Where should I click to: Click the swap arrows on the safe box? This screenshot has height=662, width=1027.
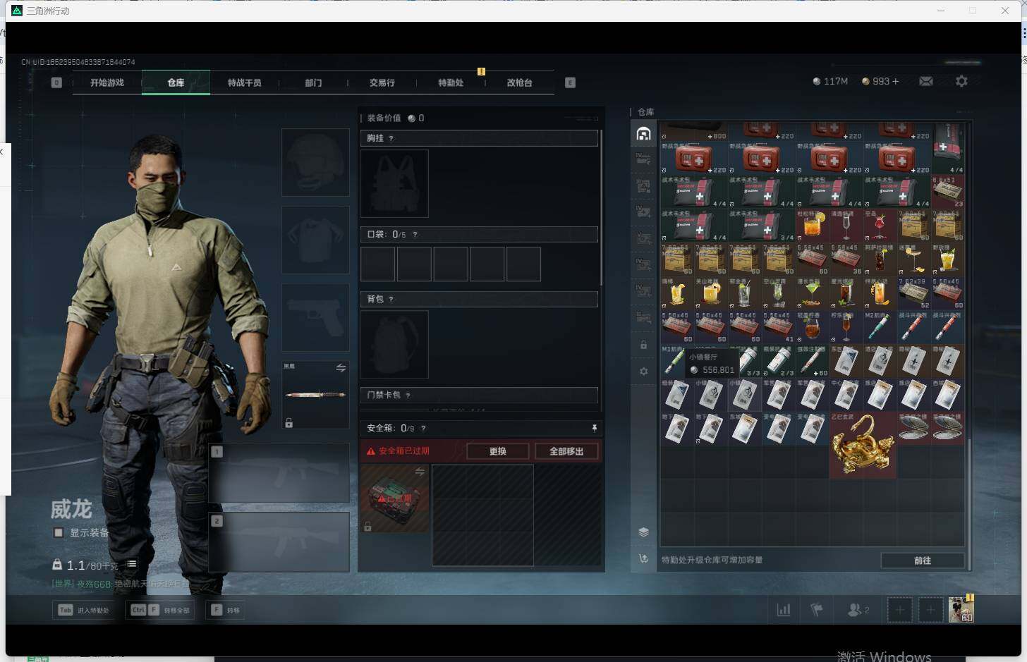click(420, 472)
